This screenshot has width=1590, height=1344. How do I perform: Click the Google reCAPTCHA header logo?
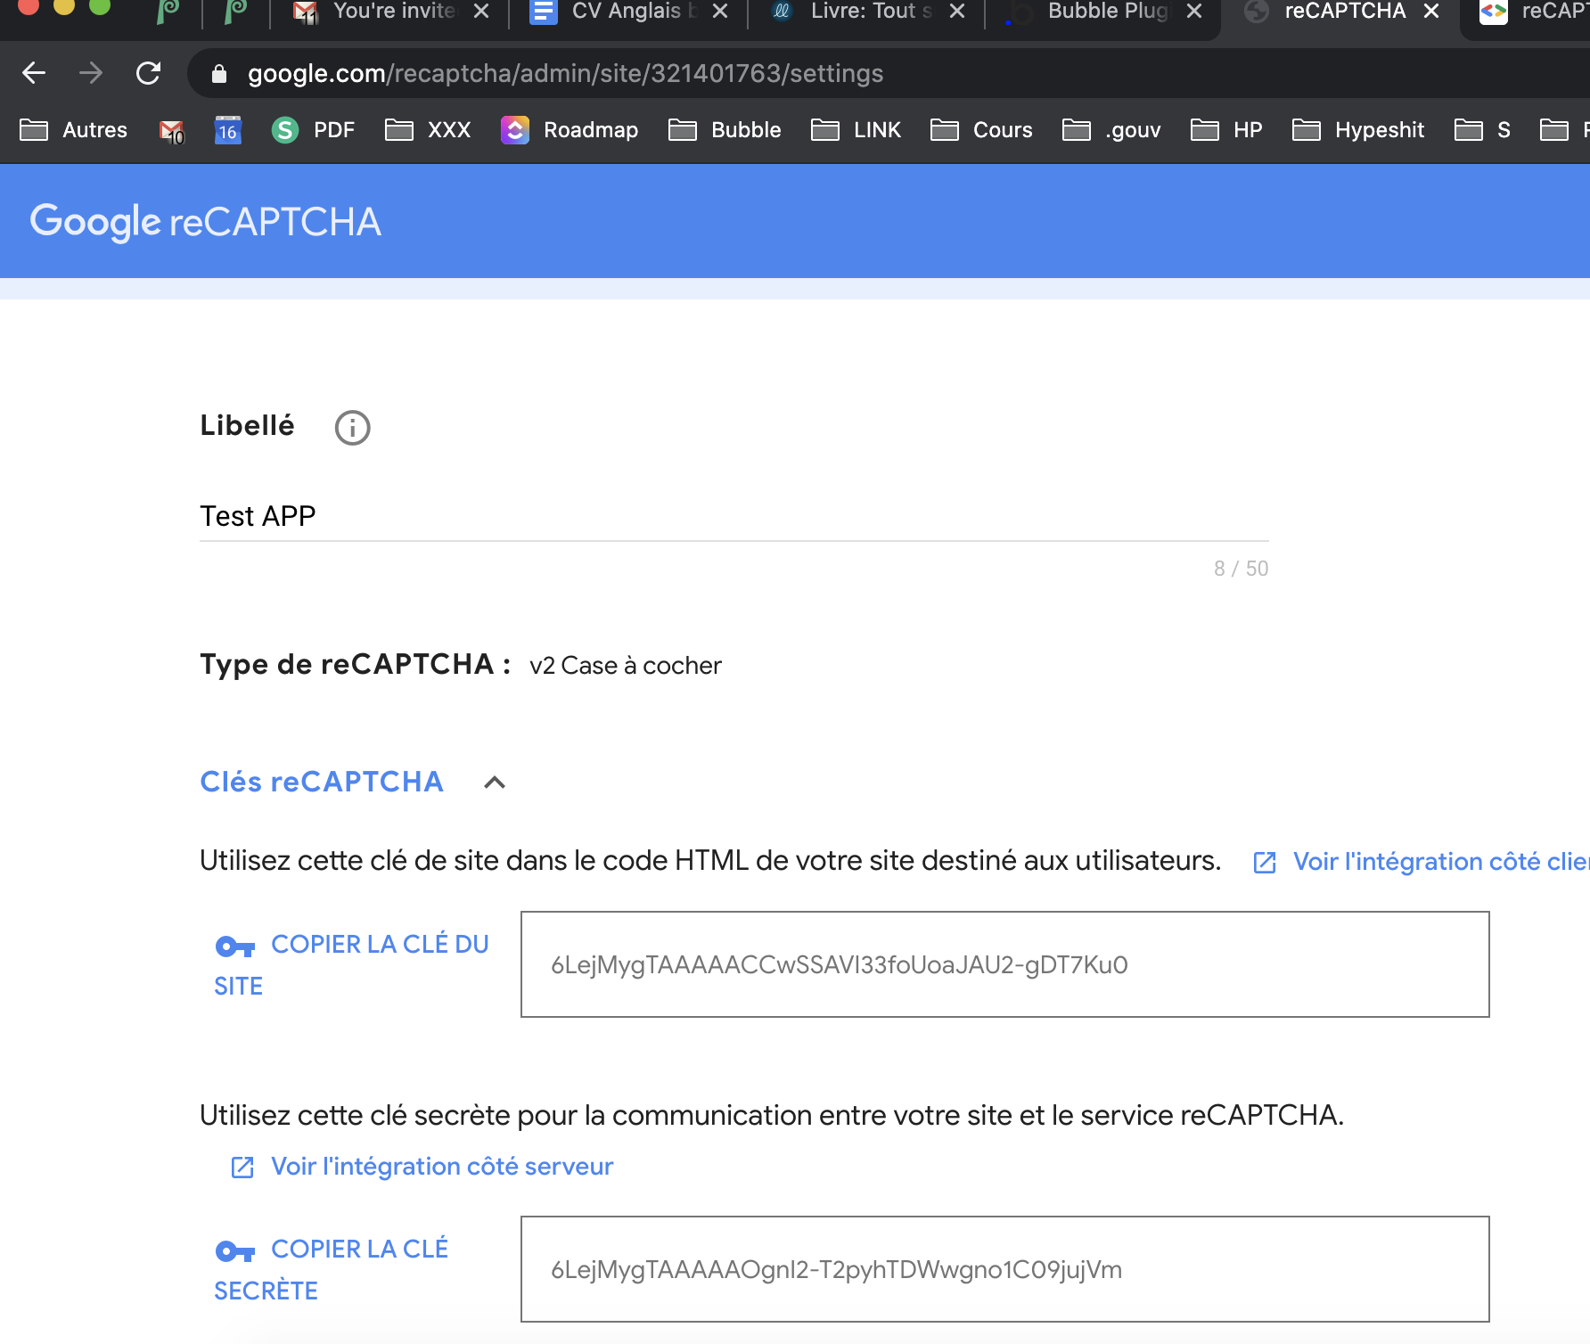[206, 222]
